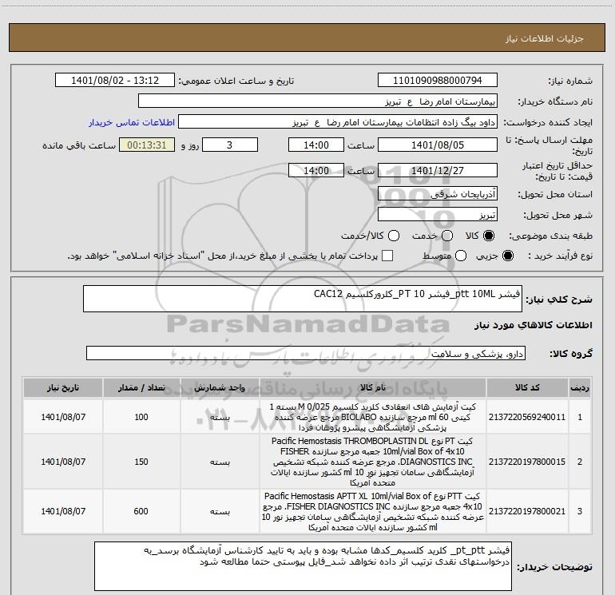615x595 pixels.
Task: Click the response deadline date 1401/08/05
Action: coord(438,145)
